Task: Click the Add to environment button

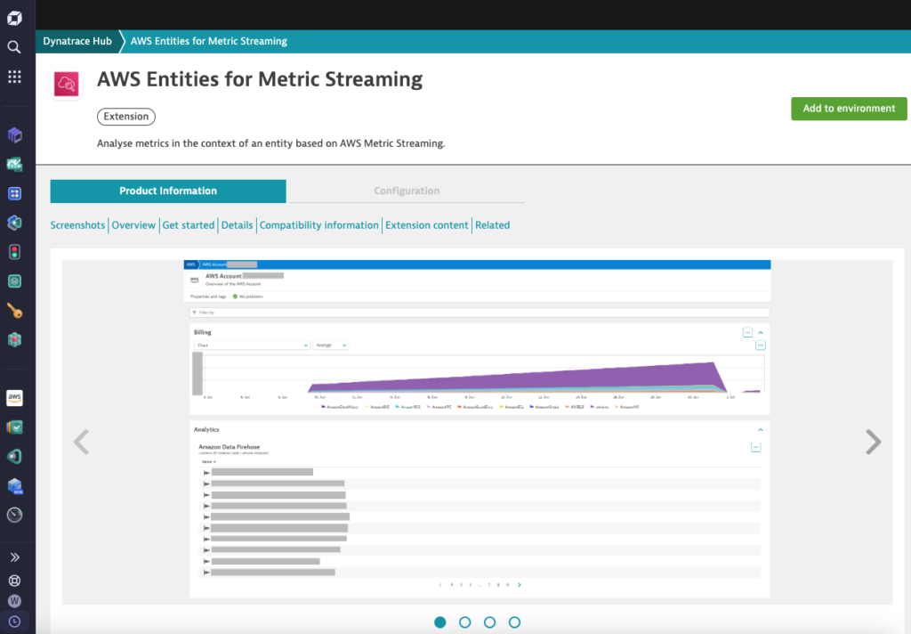Action: click(849, 109)
